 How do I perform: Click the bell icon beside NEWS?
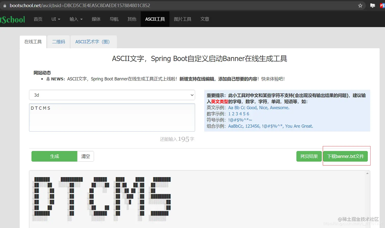(x=48, y=79)
